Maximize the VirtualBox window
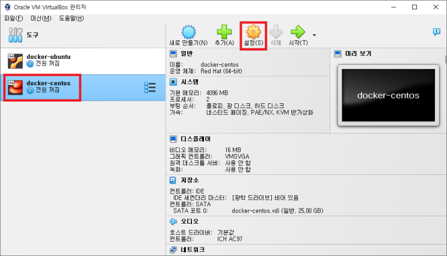 point(415,7)
